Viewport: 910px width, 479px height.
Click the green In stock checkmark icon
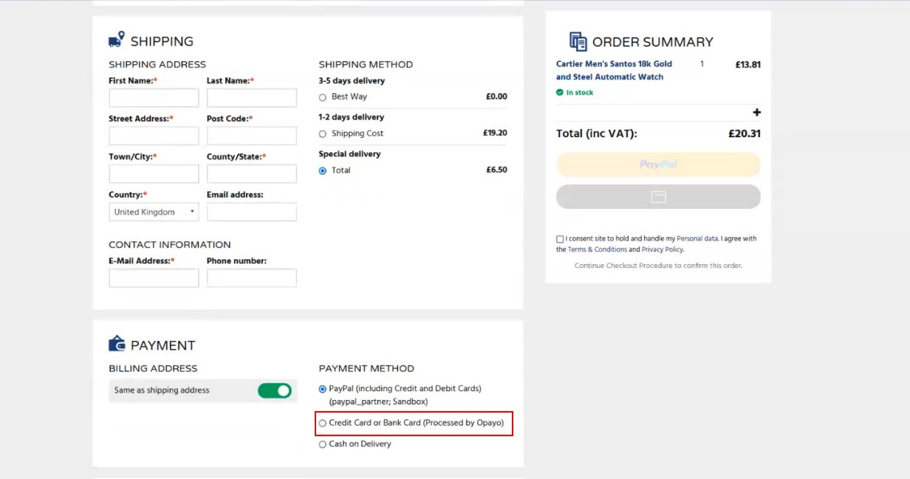pos(560,92)
